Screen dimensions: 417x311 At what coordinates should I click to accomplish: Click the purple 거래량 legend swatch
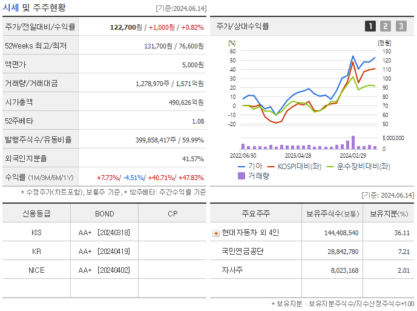241,176
